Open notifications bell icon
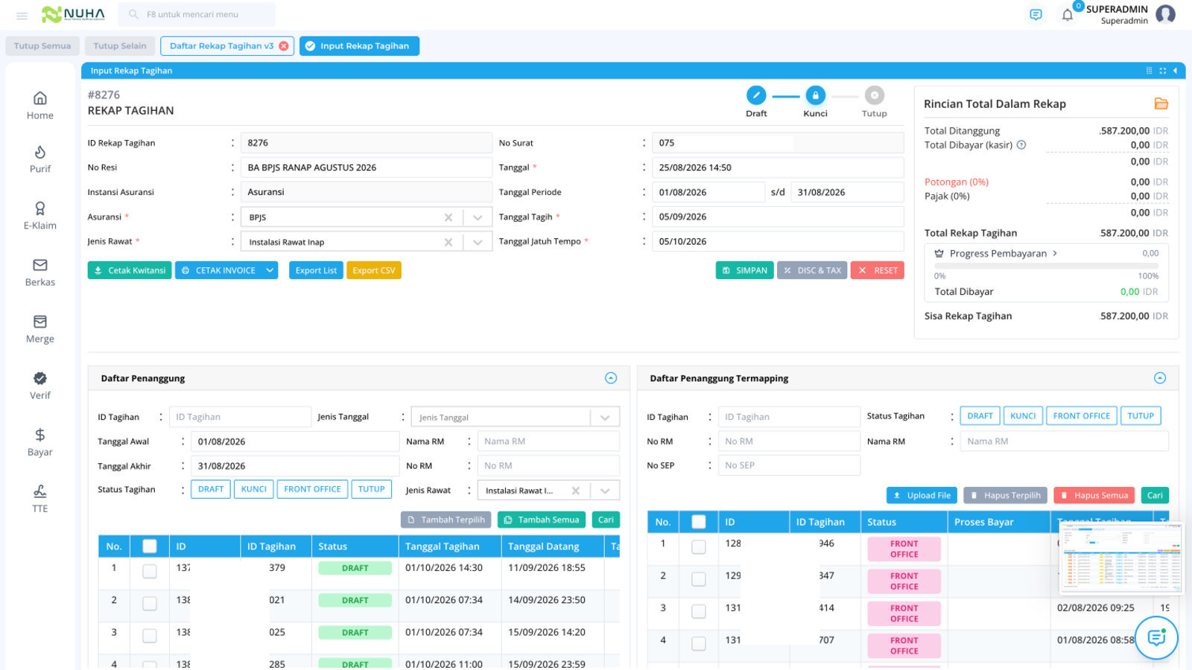1192x670 pixels. 1068,15
